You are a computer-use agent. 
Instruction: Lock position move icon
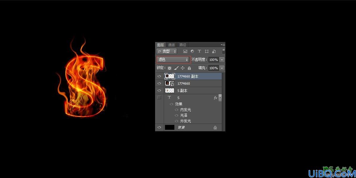(182, 68)
